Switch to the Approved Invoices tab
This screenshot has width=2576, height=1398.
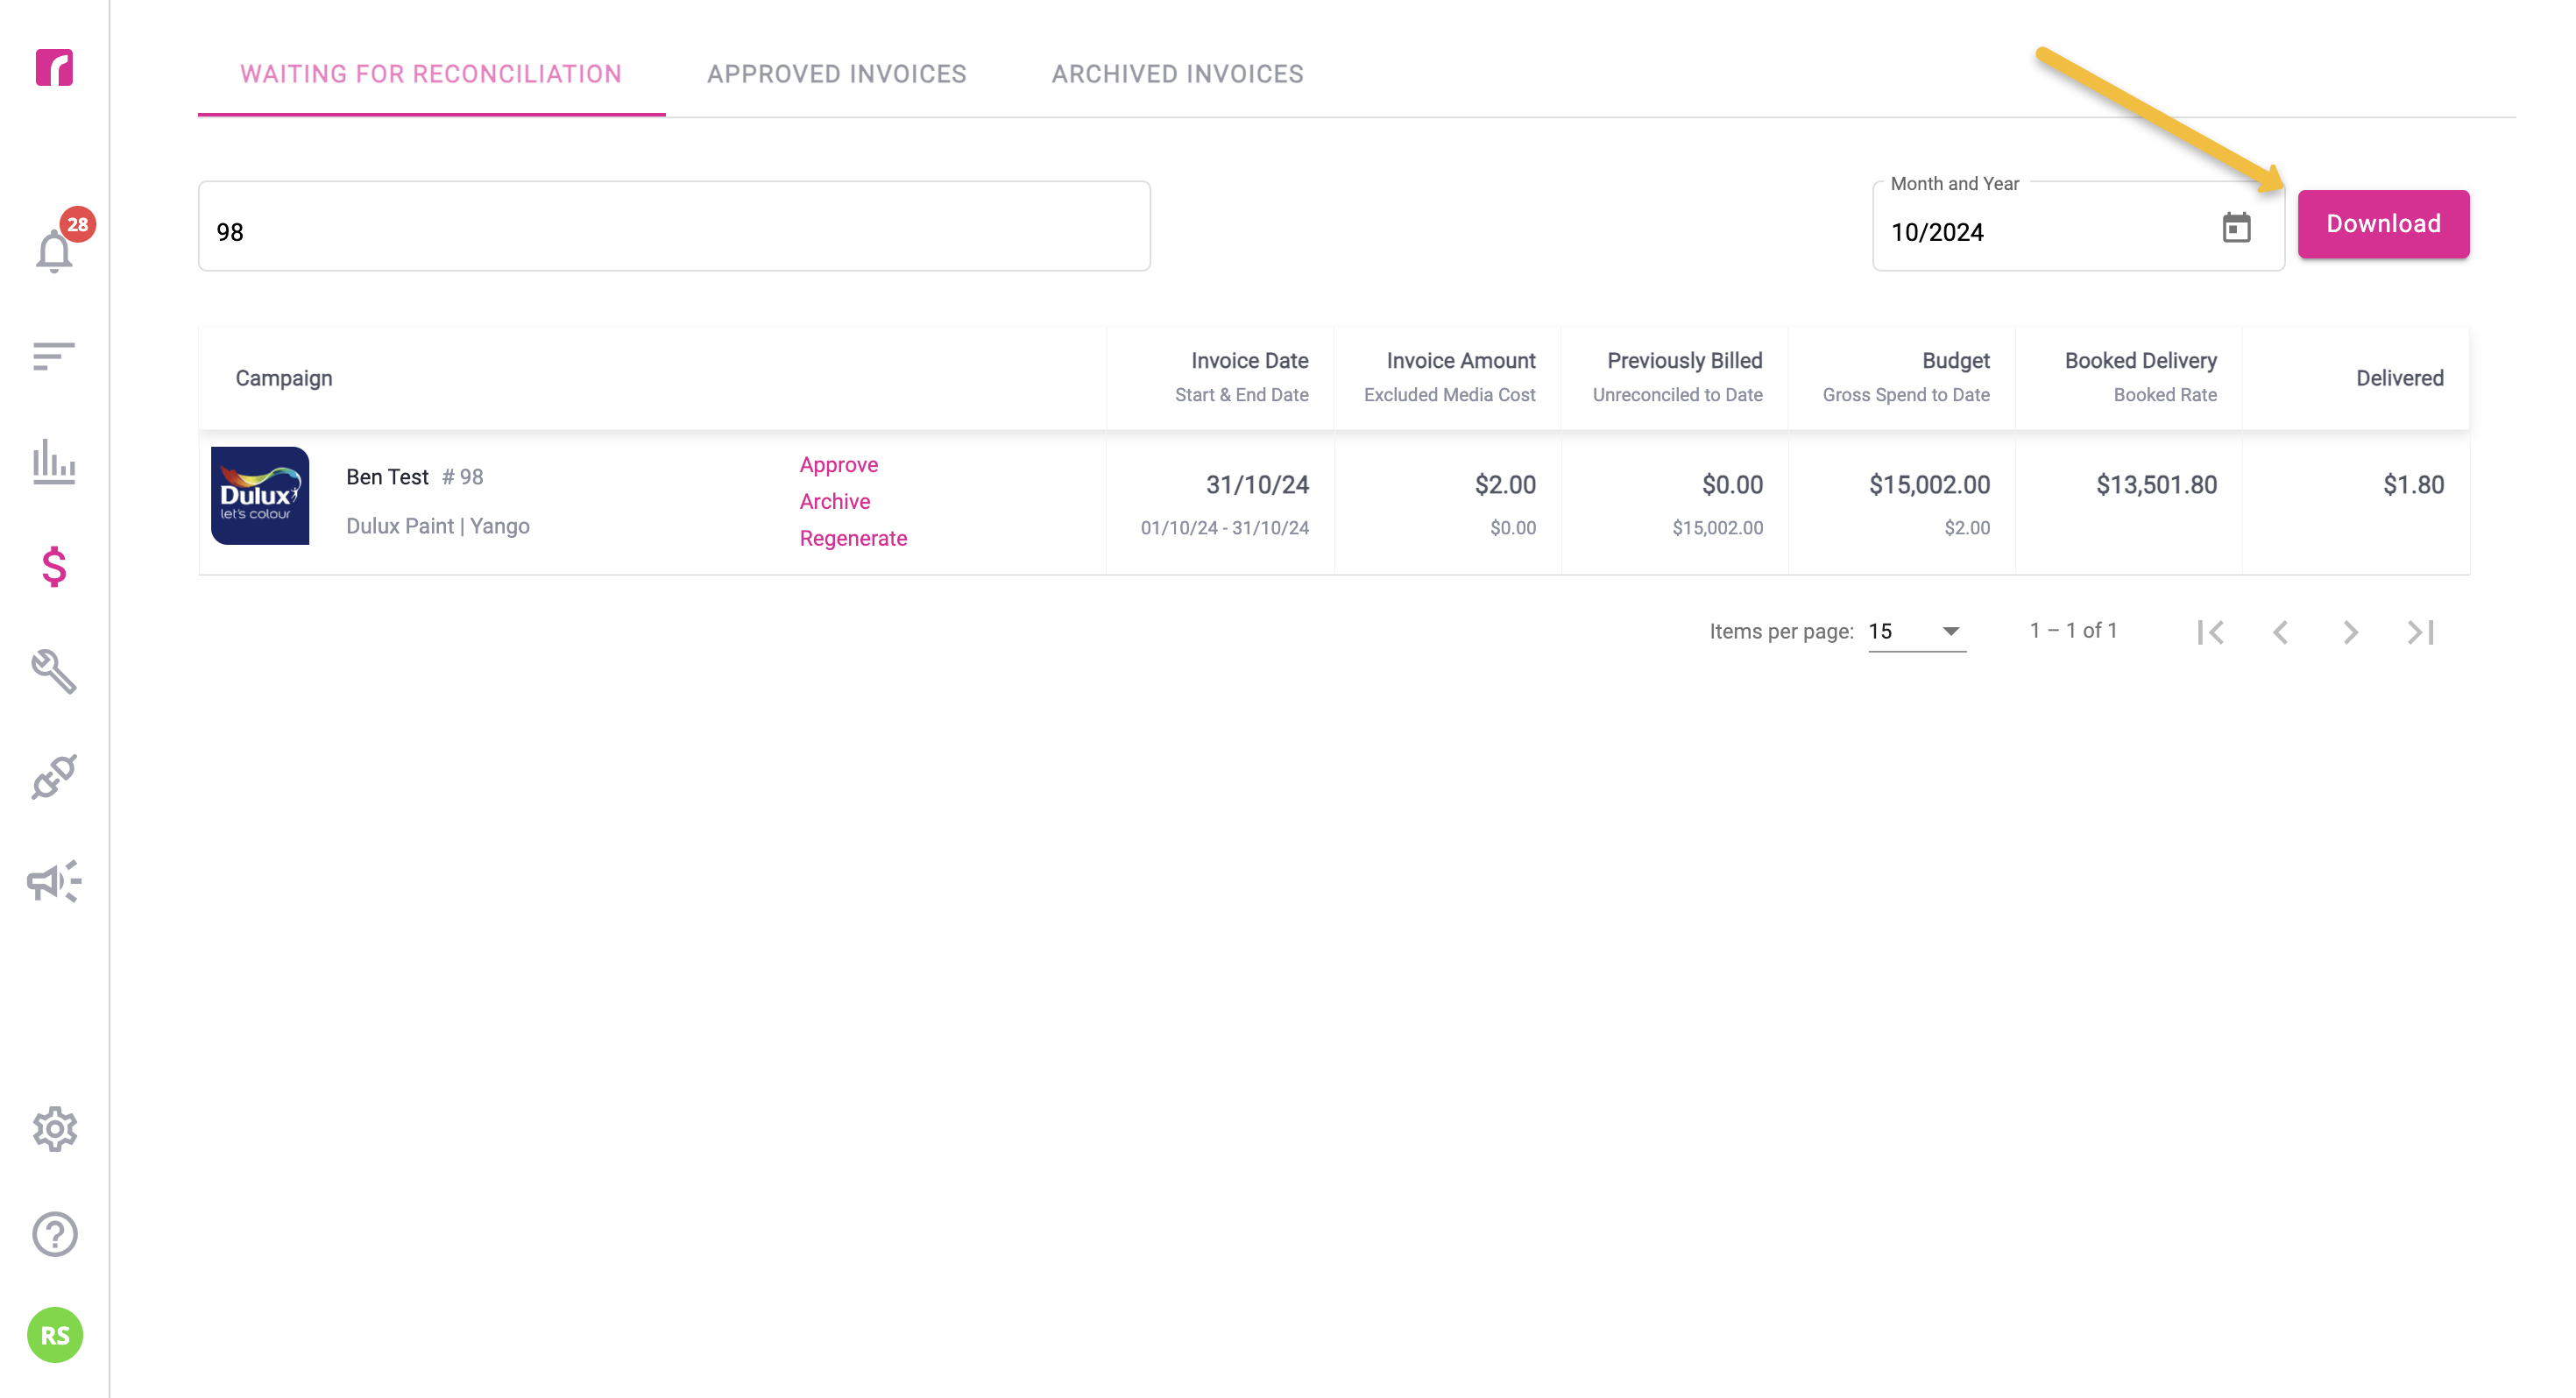pyautogui.click(x=836, y=74)
